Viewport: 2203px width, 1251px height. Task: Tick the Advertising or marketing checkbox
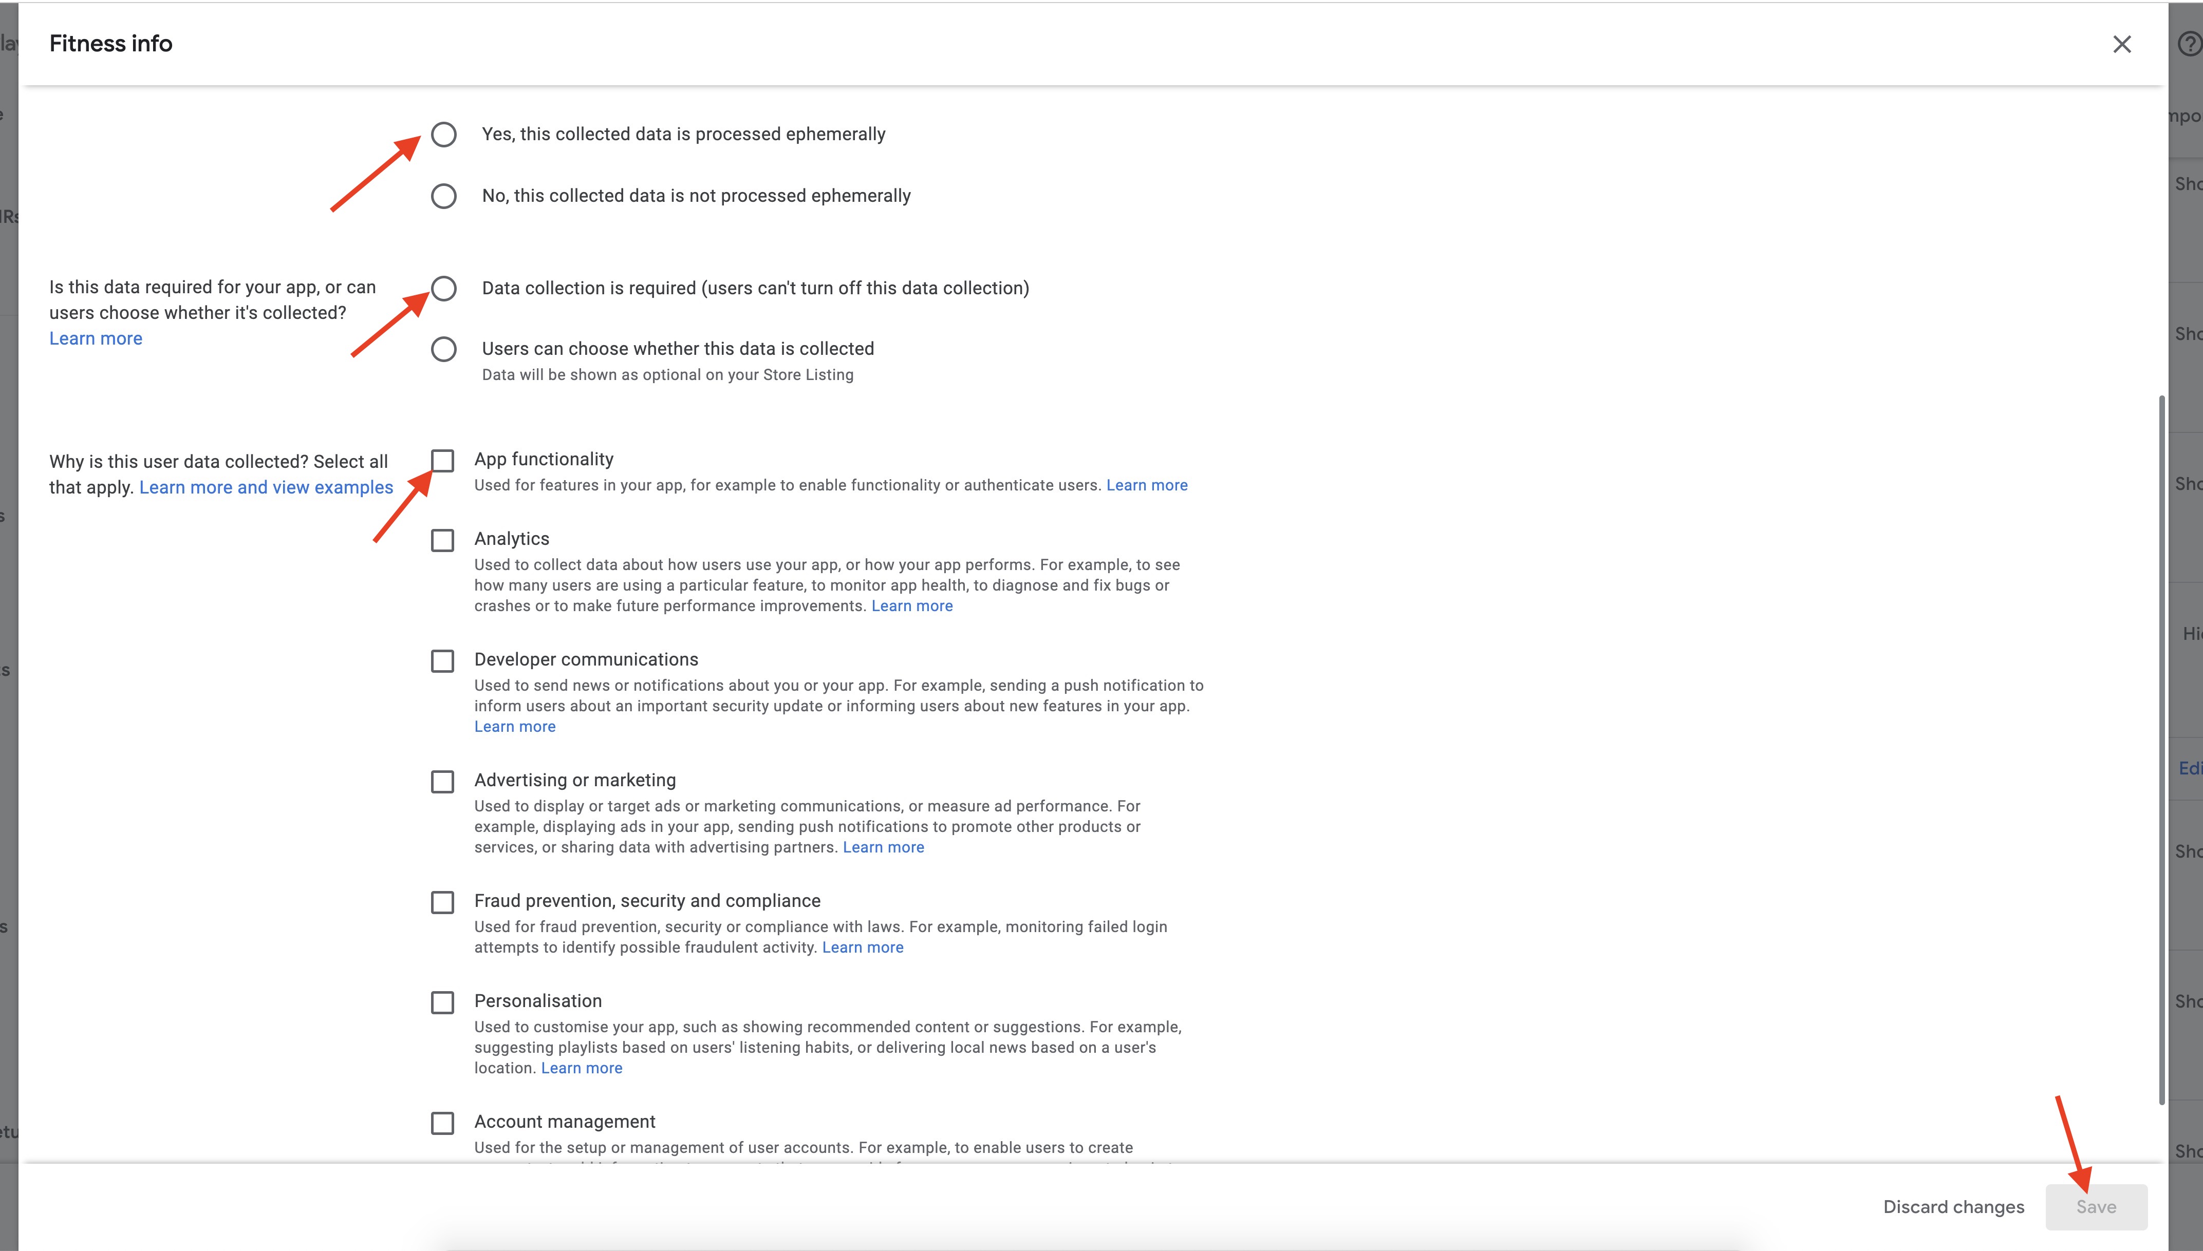[x=443, y=782]
